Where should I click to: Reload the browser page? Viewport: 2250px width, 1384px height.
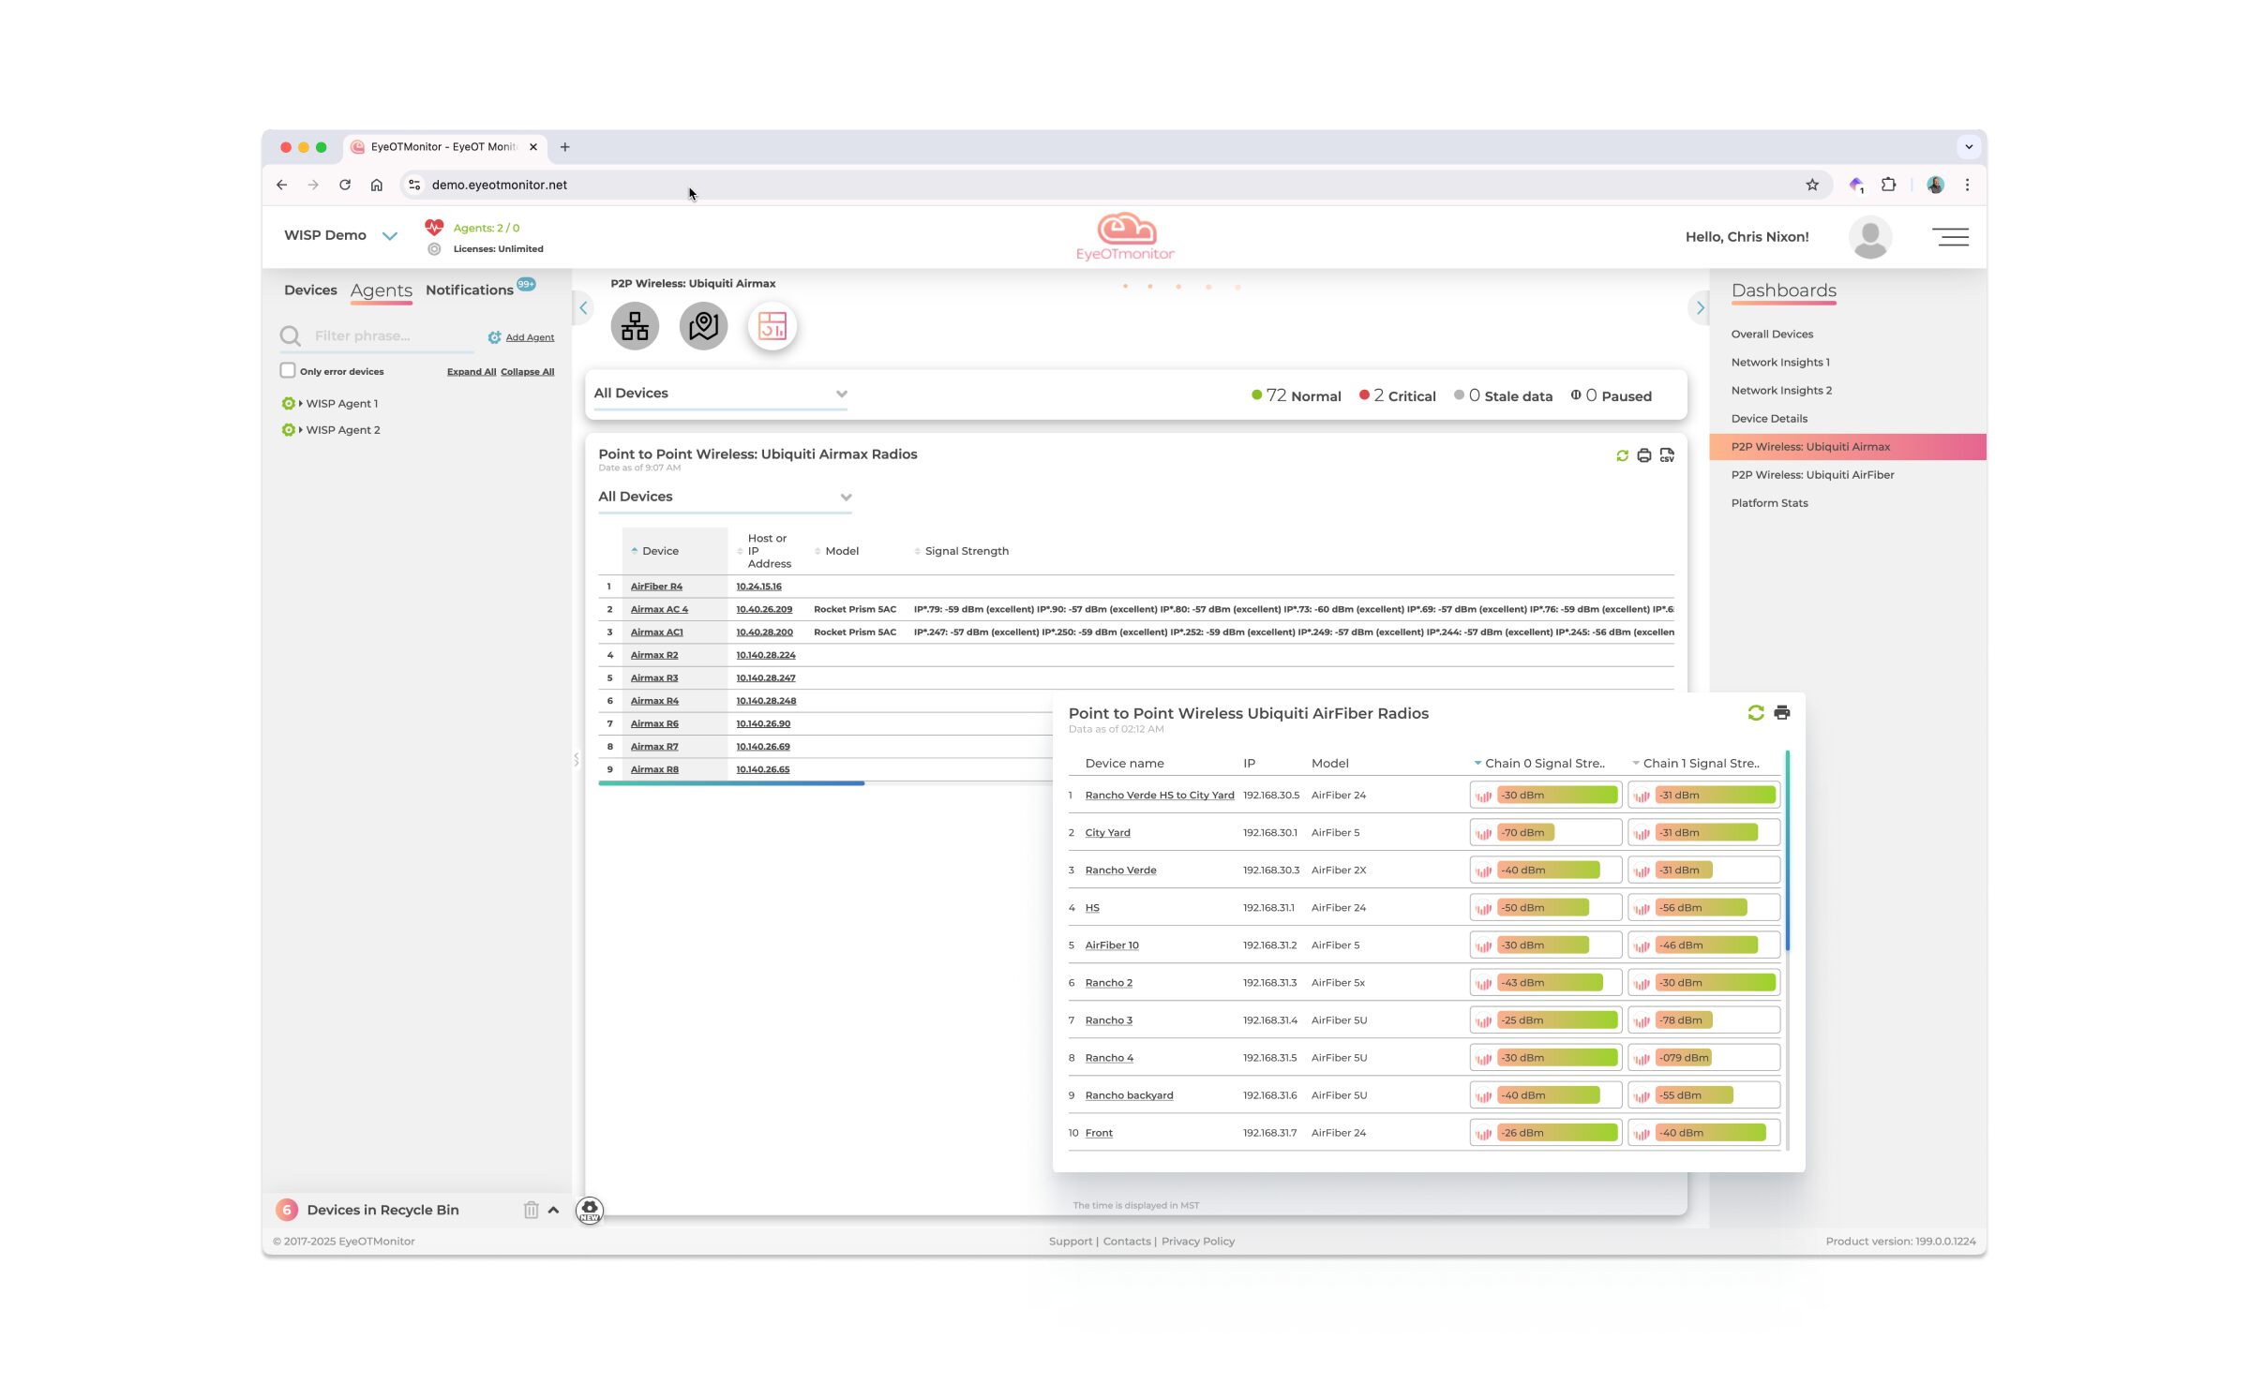point(345,185)
